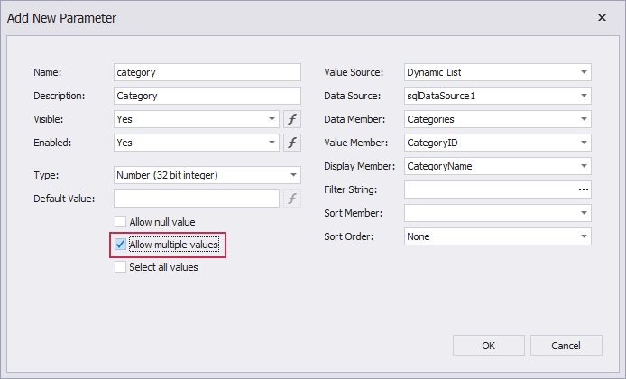Open the Value Source dropdown

point(584,72)
